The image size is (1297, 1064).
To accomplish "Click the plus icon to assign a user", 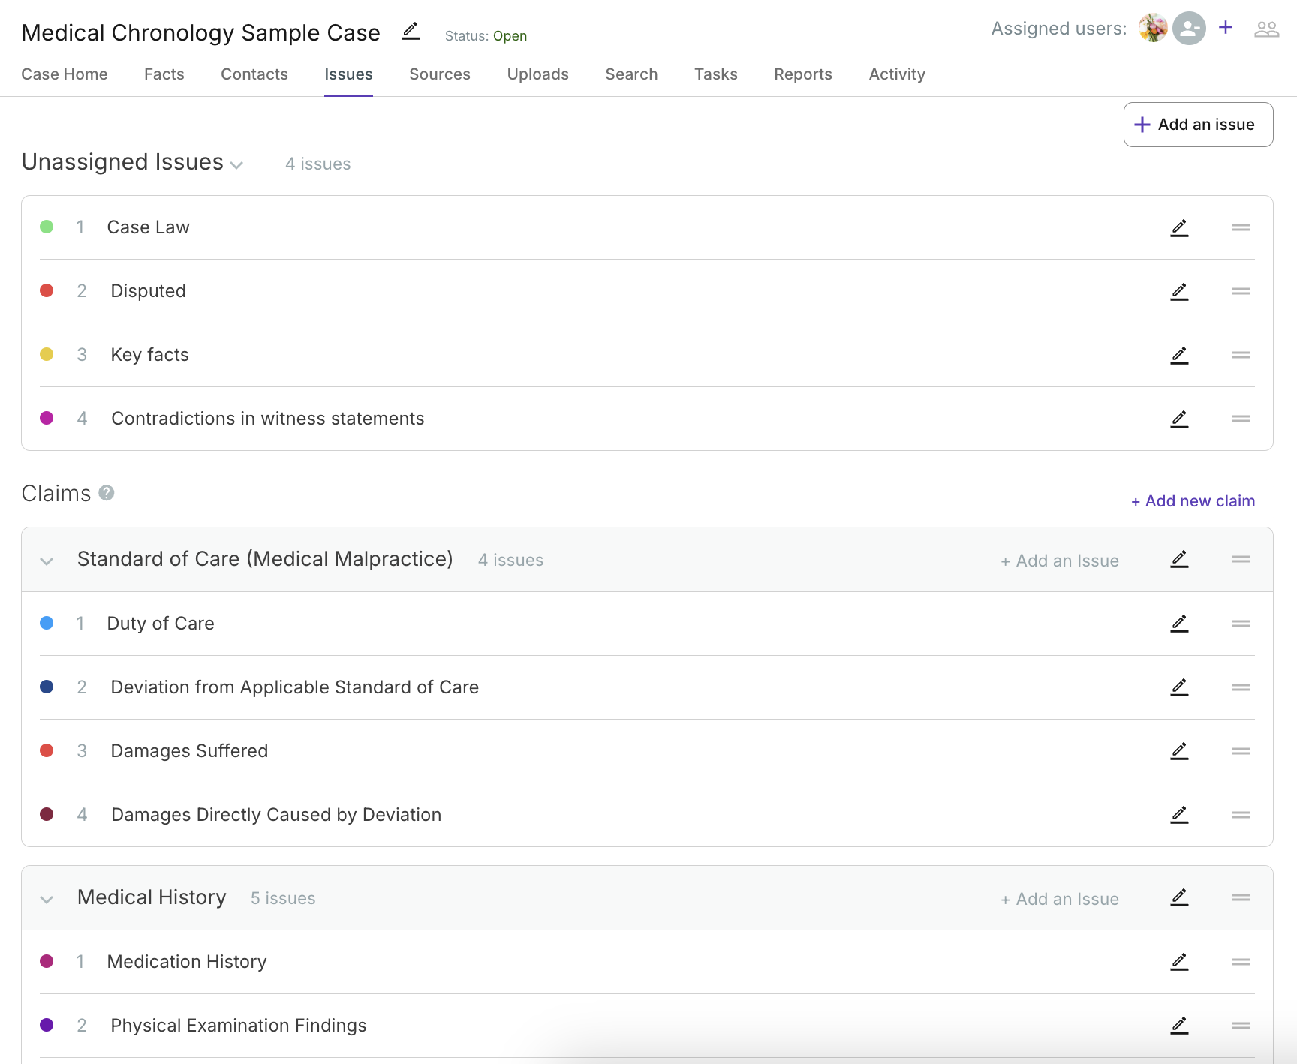I will coord(1225,27).
